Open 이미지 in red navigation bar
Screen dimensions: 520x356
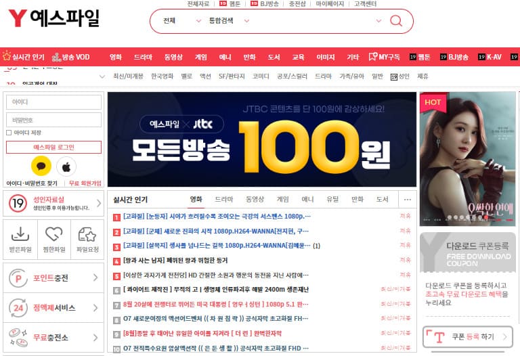(x=325, y=57)
